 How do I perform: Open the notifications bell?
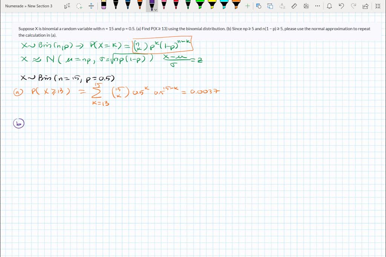[329, 6]
